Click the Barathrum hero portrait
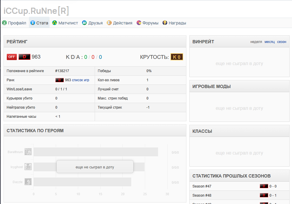 (x=28, y=152)
